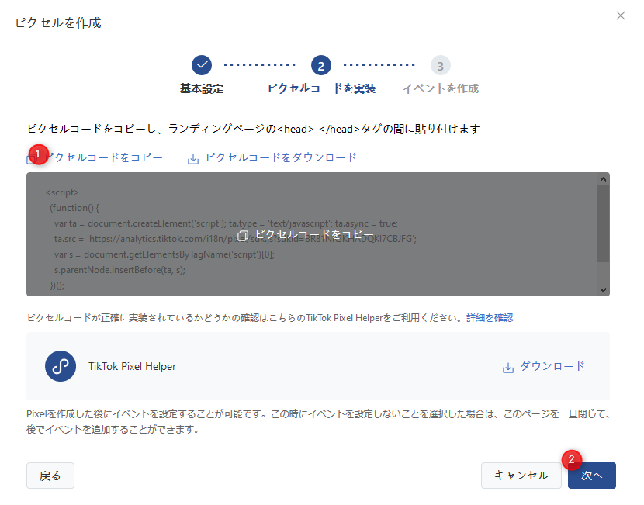644x505 pixels.
Task: Close the ピクセルを作成 dialog
Action: (620, 16)
